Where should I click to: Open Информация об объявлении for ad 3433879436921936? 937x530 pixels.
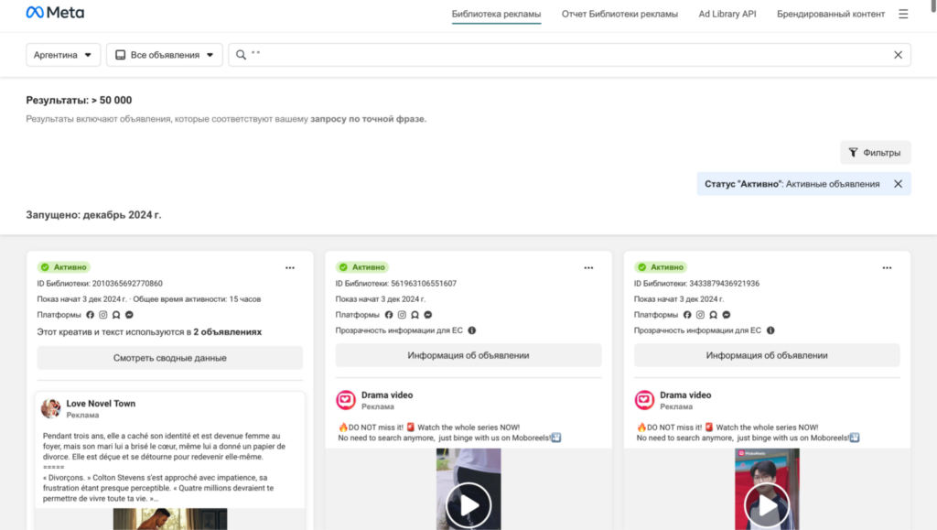click(767, 355)
